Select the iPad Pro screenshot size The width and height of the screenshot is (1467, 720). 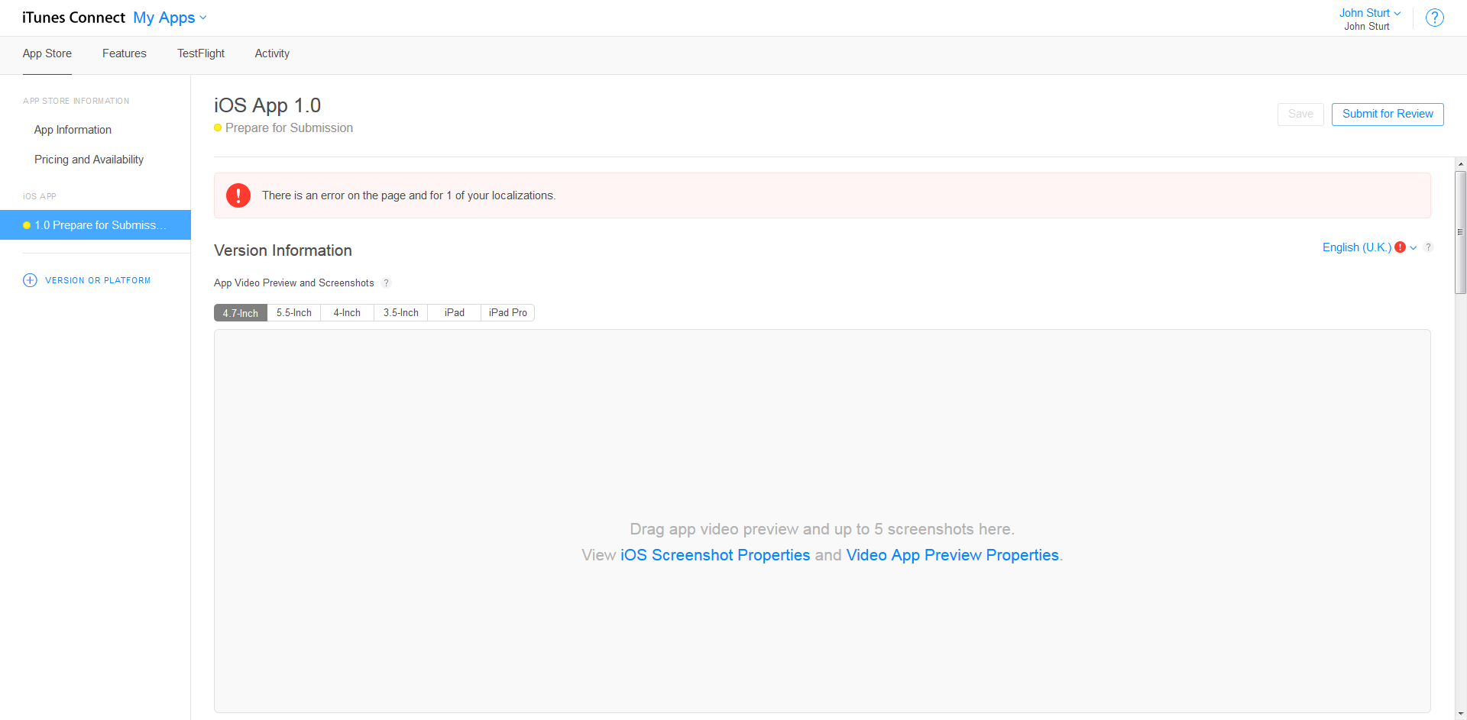(508, 313)
